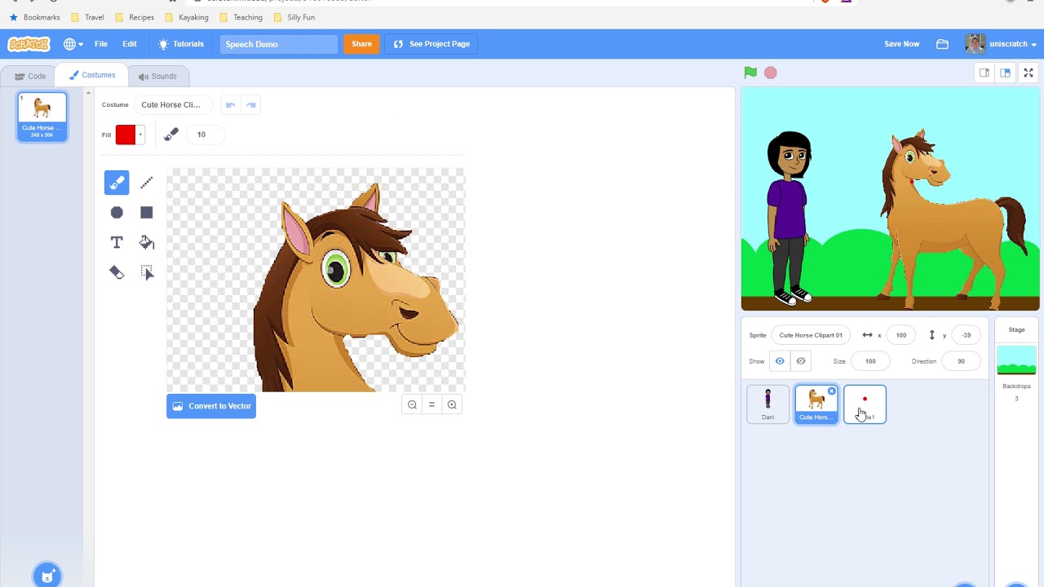Redo costume edit
This screenshot has height=587, width=1044.
coord(251,104)
